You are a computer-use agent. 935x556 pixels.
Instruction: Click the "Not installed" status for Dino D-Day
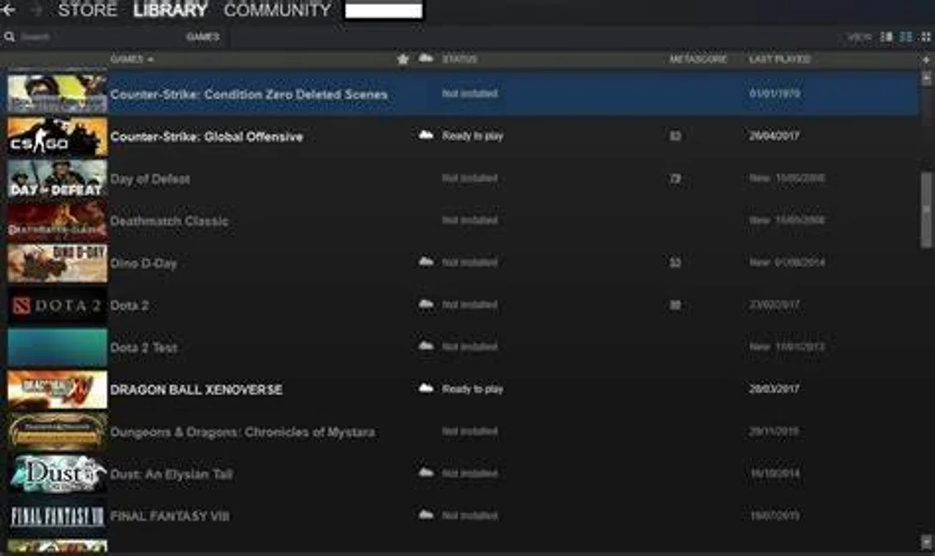point(470,262)
